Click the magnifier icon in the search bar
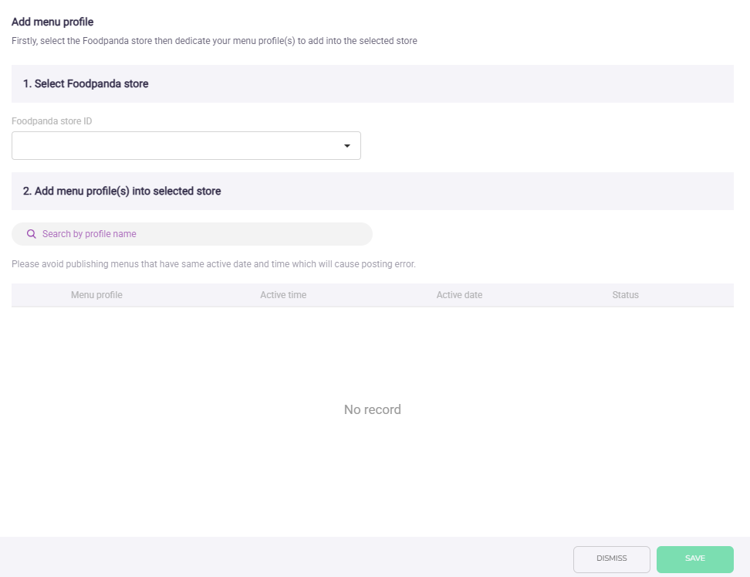750x577 pixels. 32,234
